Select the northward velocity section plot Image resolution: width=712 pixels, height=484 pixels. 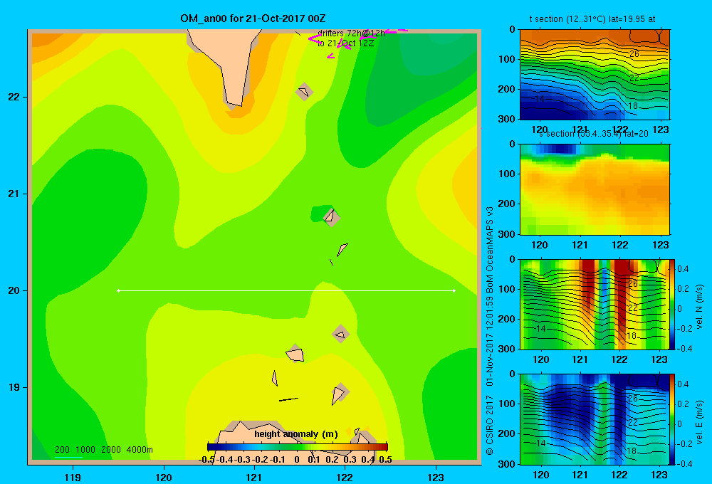pyautogui.click(x=595, y=304)
